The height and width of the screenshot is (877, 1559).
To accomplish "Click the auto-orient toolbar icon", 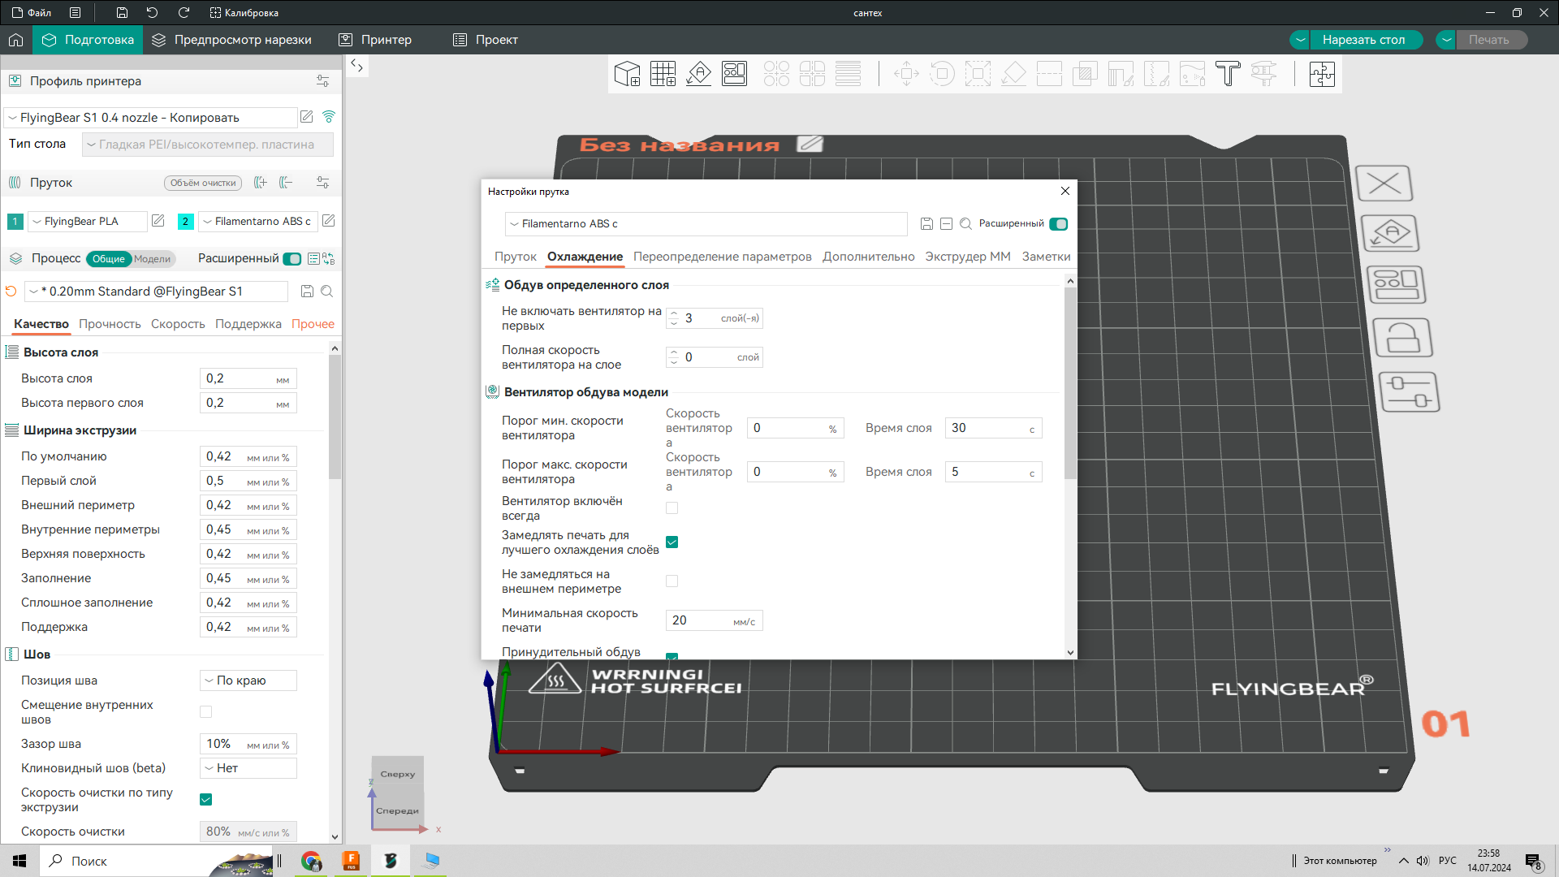I will pyautogui.click(x=698, y=74).
